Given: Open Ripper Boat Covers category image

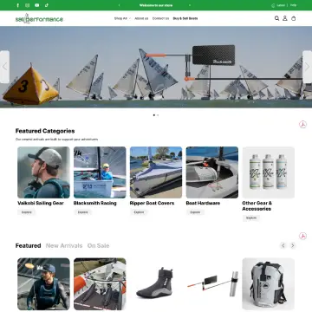Looking at the screenshot, I should tap(156, 172).
